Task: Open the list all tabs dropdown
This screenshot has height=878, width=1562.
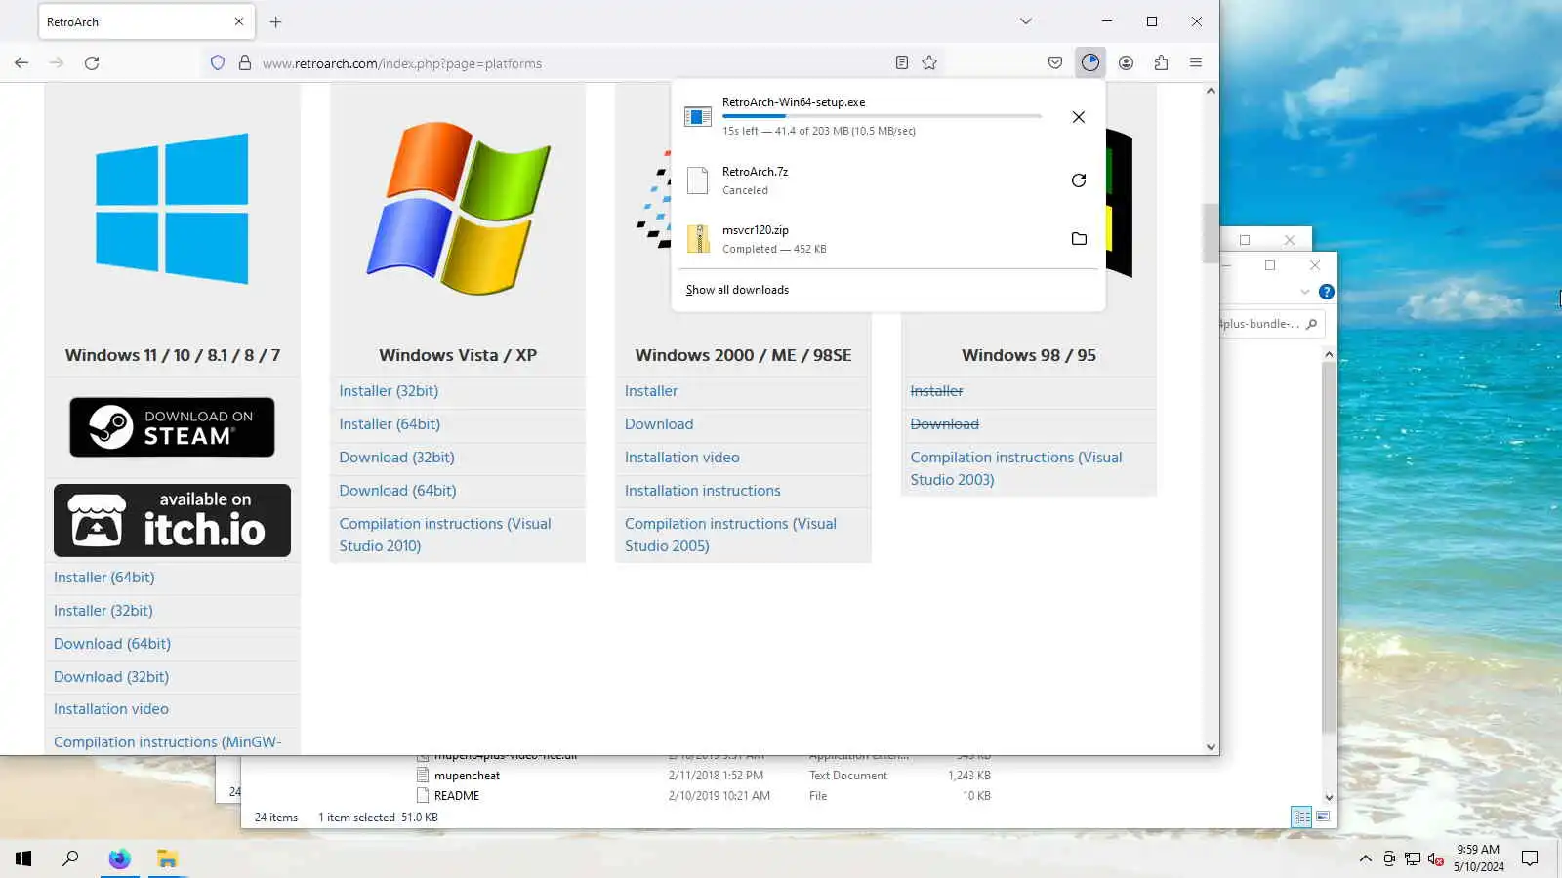Action: click(1025, 21)
